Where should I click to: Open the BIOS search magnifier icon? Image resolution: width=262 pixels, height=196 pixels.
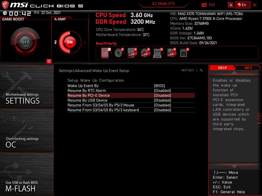point(231,5)
